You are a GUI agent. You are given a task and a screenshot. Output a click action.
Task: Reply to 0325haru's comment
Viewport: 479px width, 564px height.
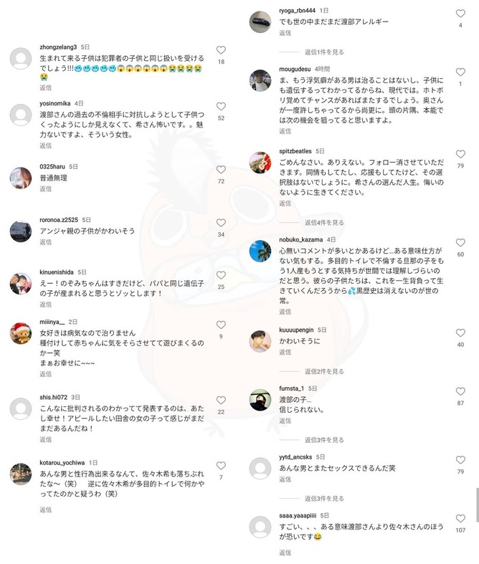tap(45, 189)
